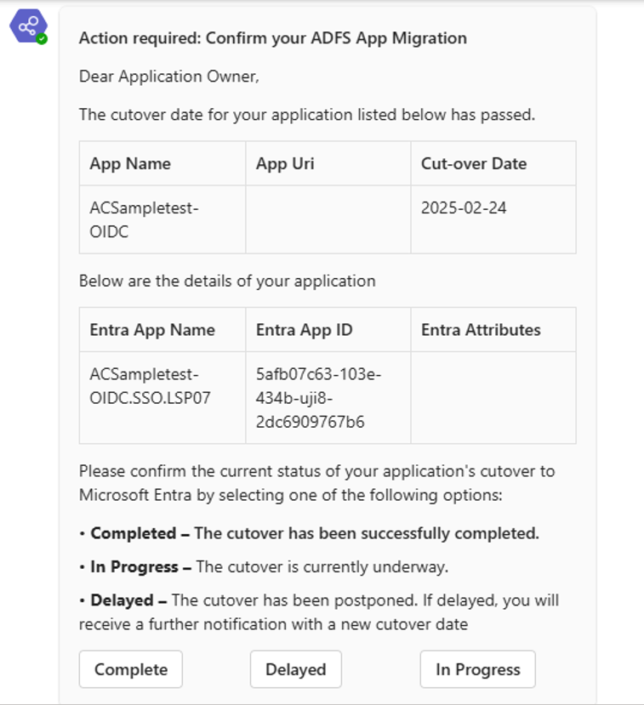Screen dimensions: 644x705
Task: Click the Complete button
Action: click(131, 669)
